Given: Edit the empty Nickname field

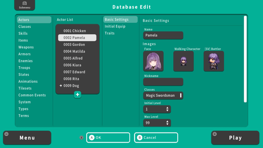Looking at the screenshot, I should pyautogui.click(x=163, y=82).
